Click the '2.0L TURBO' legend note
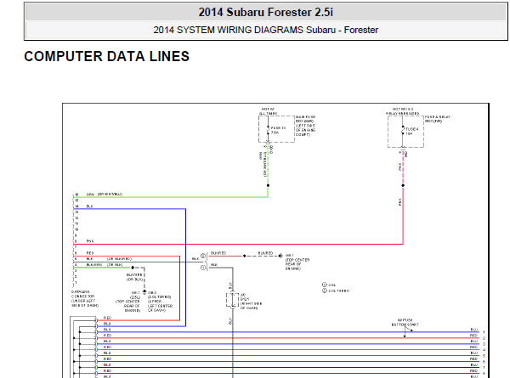The width and height of the screenshot is (510, 378). [x=336, y=291]
